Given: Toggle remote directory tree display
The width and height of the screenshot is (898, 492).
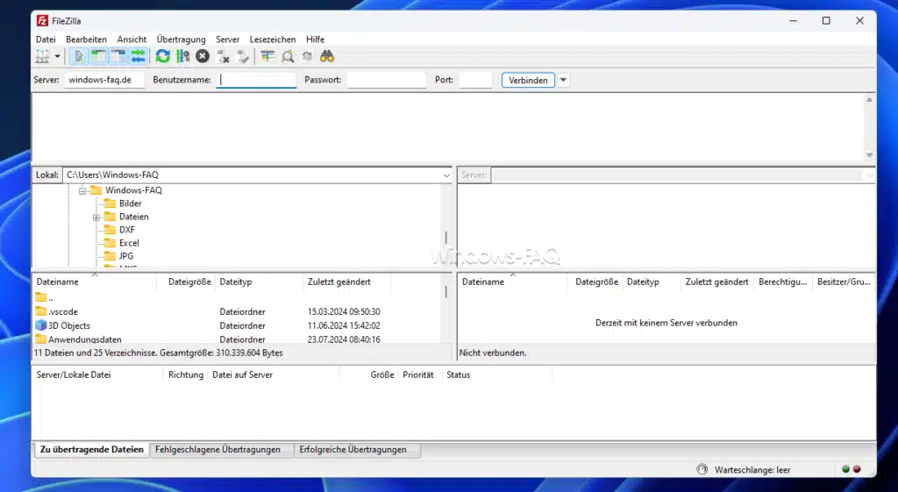Looking at the screenshot, I should tap(118, 56).
